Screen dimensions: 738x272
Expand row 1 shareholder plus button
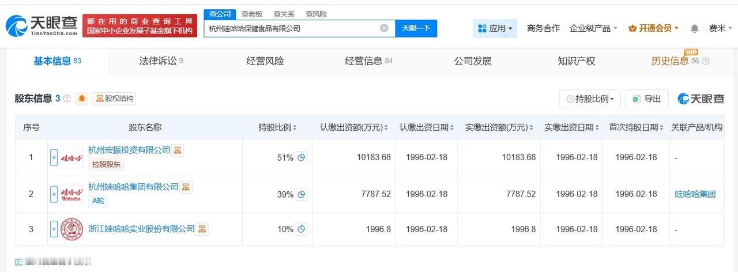[x=54, y=157]
